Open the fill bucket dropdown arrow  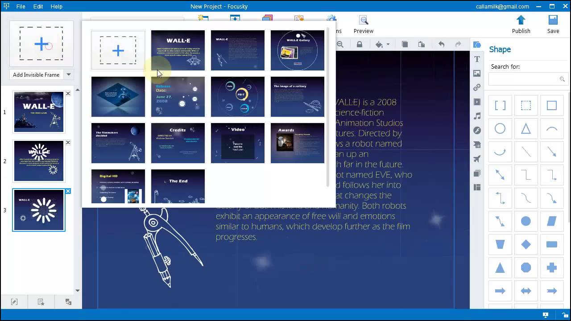click(x=388, y=45)
